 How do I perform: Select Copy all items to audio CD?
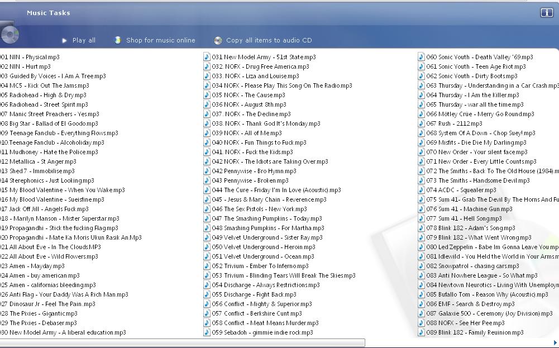(x=269, y=40)
